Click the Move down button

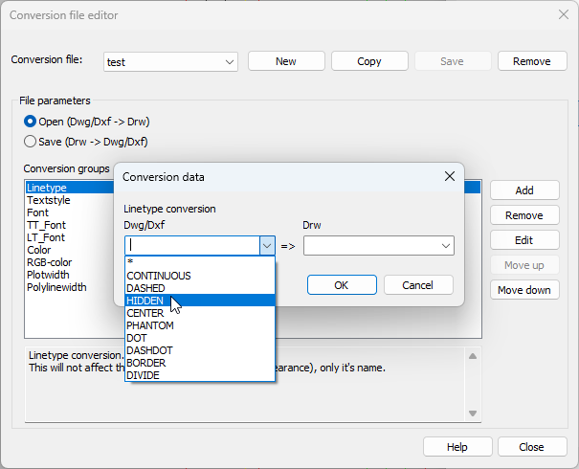(x=523, y=290)
